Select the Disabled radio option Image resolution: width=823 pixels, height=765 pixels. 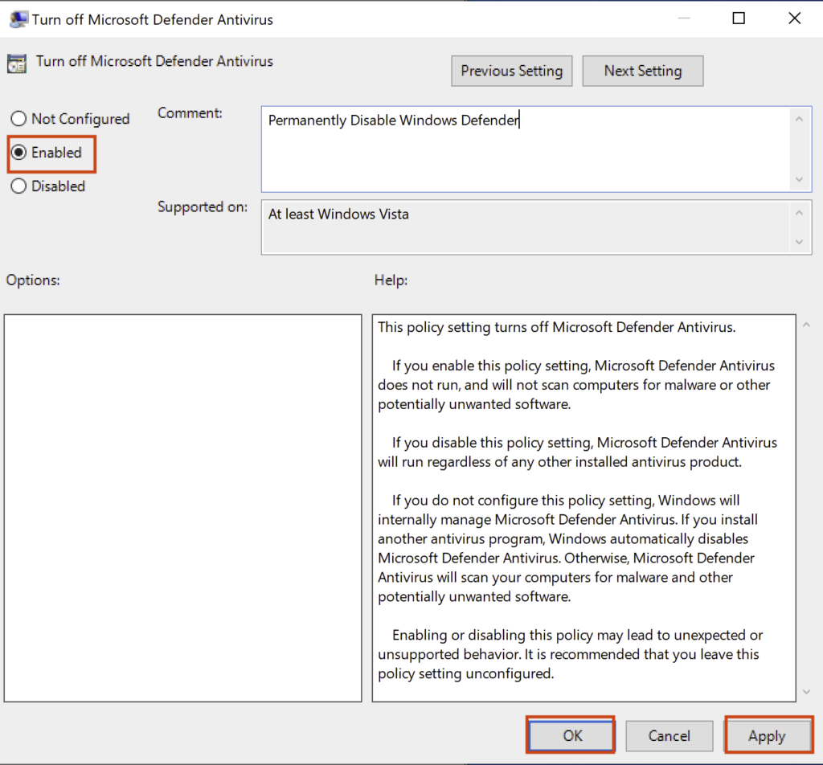[x=18, y=186]
